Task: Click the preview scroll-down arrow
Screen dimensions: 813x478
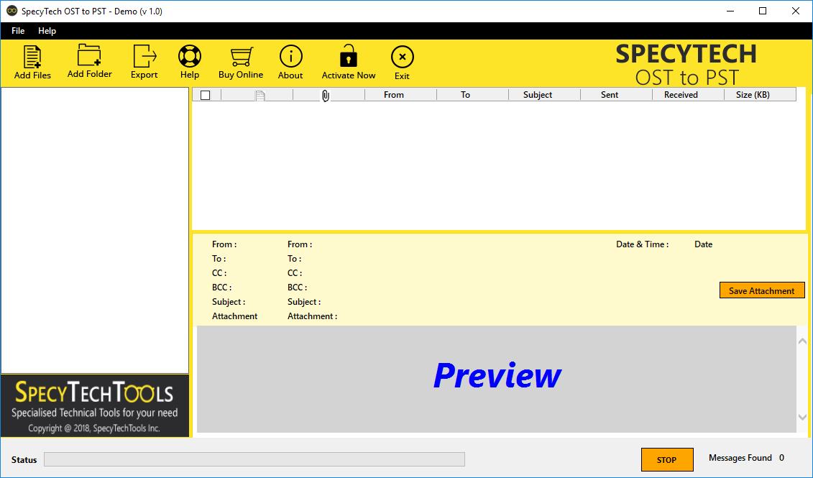Action: [802, 417]
